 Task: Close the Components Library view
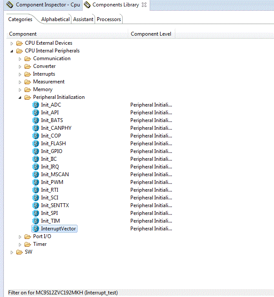pyautogui.click(x=144, y=5)
